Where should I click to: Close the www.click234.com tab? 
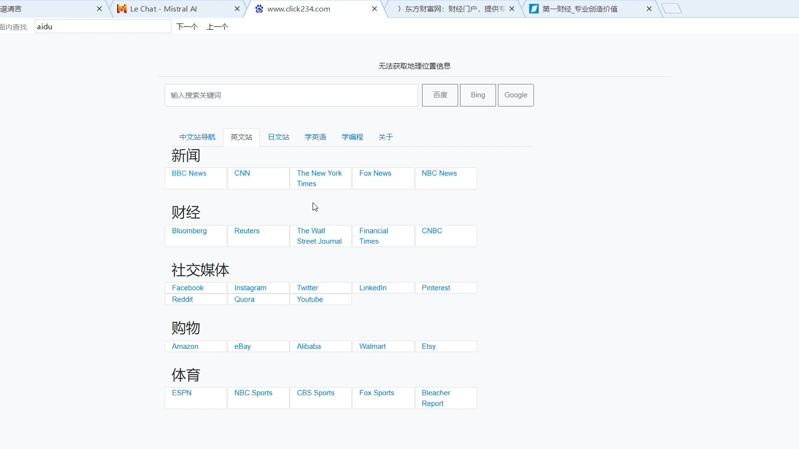tap(375, 9)
